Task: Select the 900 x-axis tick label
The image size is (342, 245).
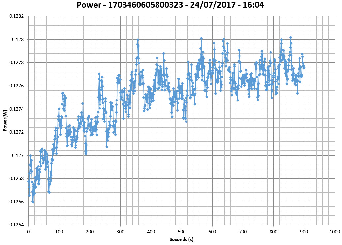Action: 304,231
